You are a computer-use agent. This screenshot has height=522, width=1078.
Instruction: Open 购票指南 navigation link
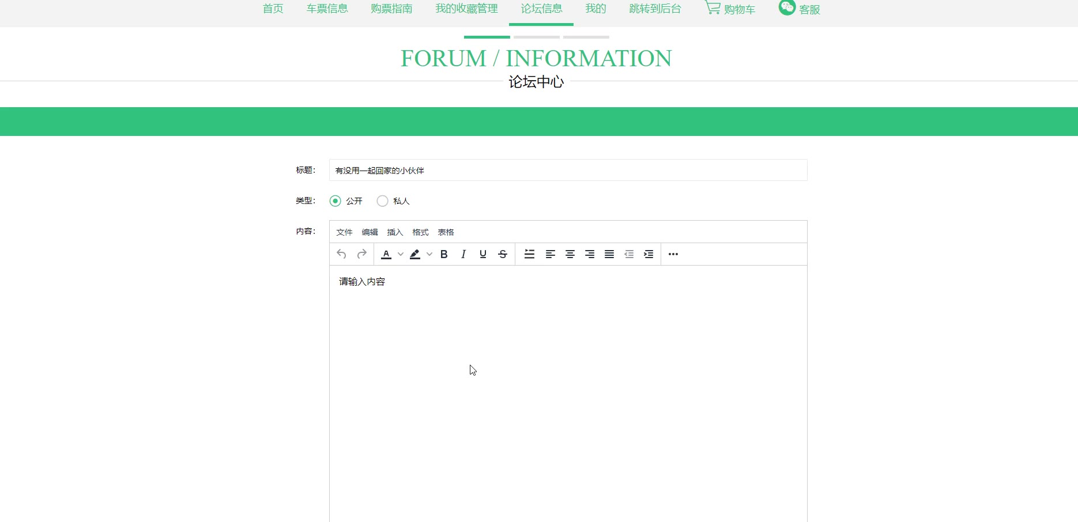point(391,9)
